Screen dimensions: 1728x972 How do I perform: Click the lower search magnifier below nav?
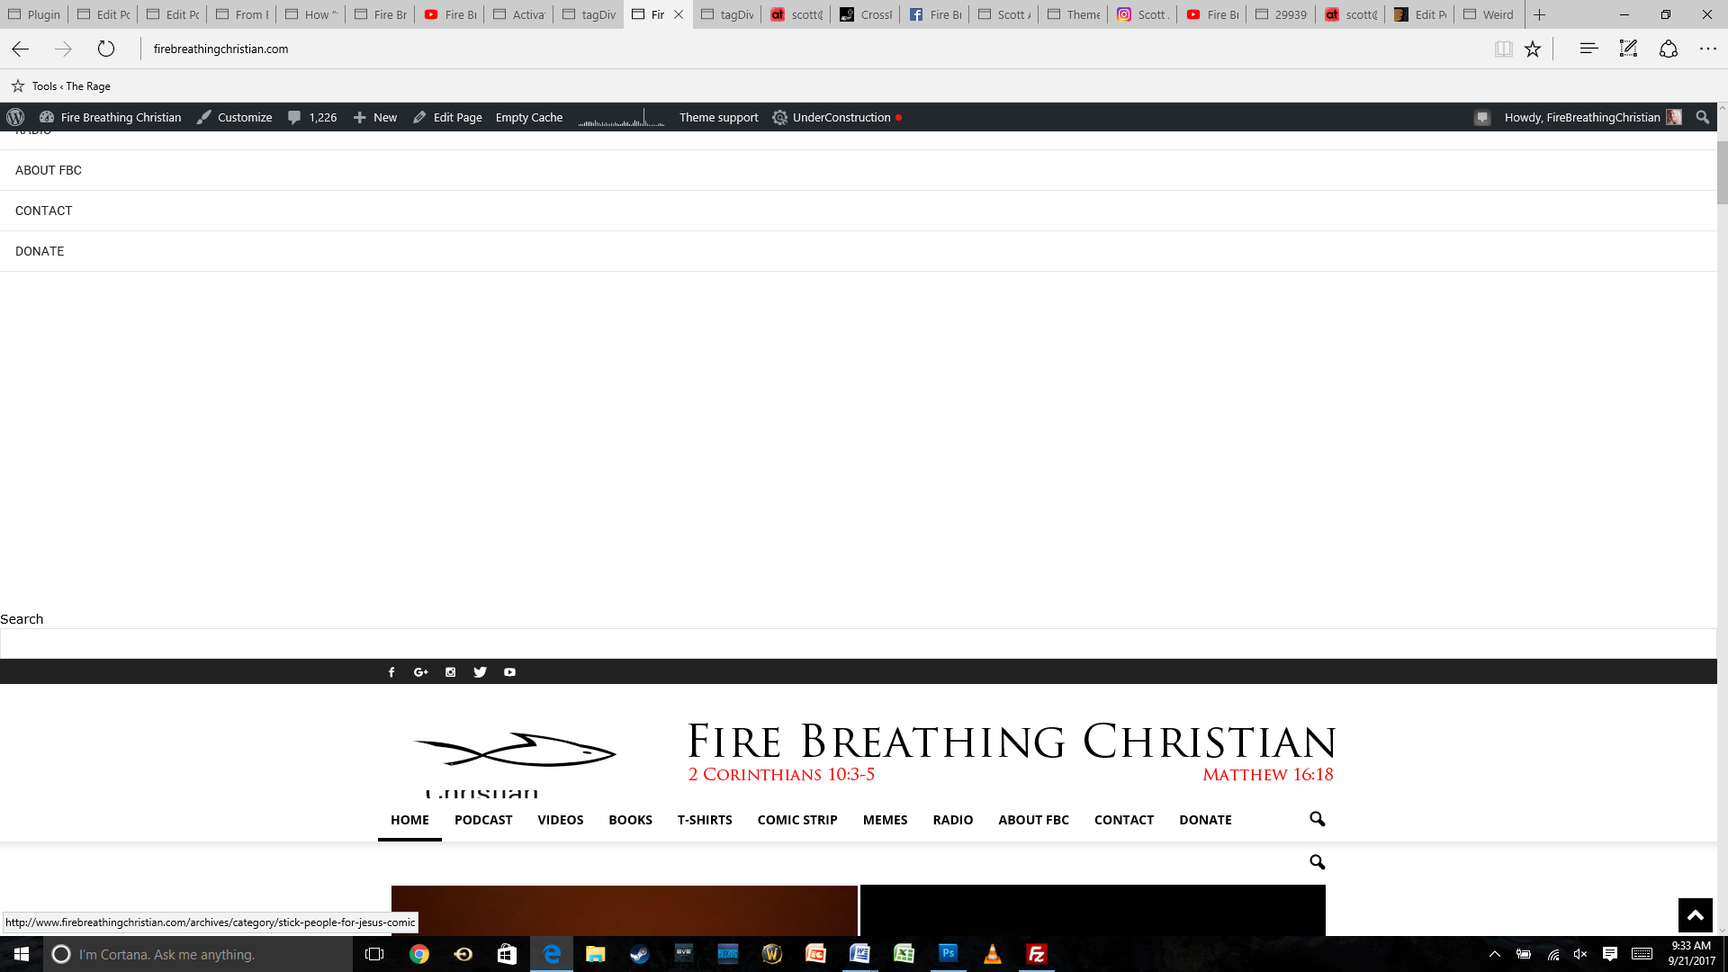1318,862
